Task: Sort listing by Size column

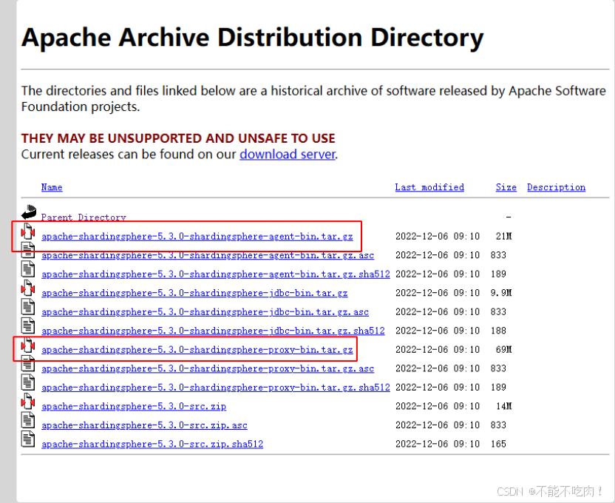Action: (506, 187)
